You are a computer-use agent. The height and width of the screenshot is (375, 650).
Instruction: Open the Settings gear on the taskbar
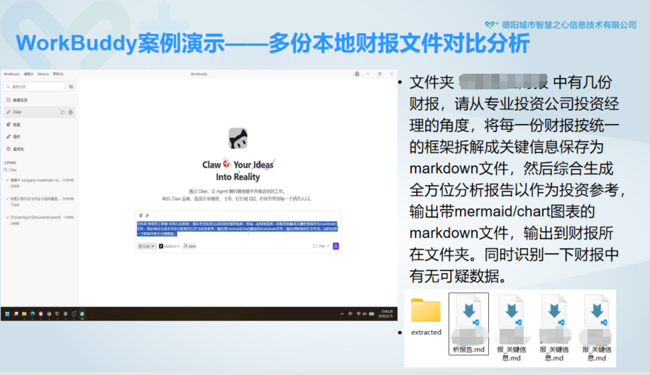[65, 314]
